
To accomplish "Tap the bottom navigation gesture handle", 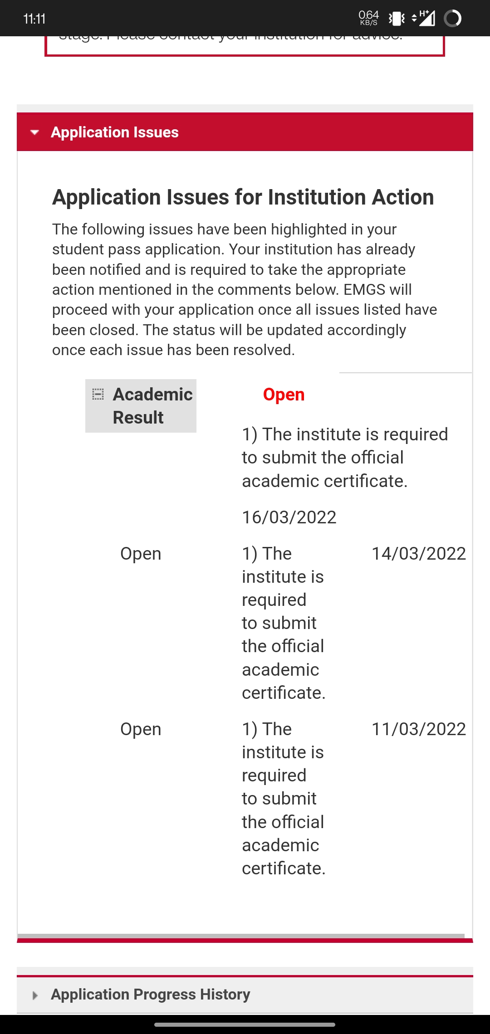I will [x=245, y=1024].
